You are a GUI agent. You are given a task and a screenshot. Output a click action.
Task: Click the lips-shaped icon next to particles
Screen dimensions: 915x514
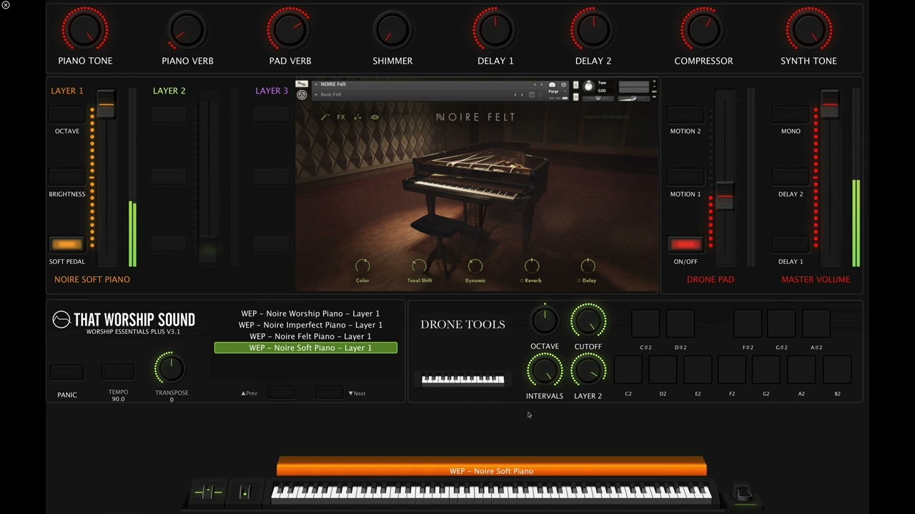pyautogui.click(x=375, y=117)
